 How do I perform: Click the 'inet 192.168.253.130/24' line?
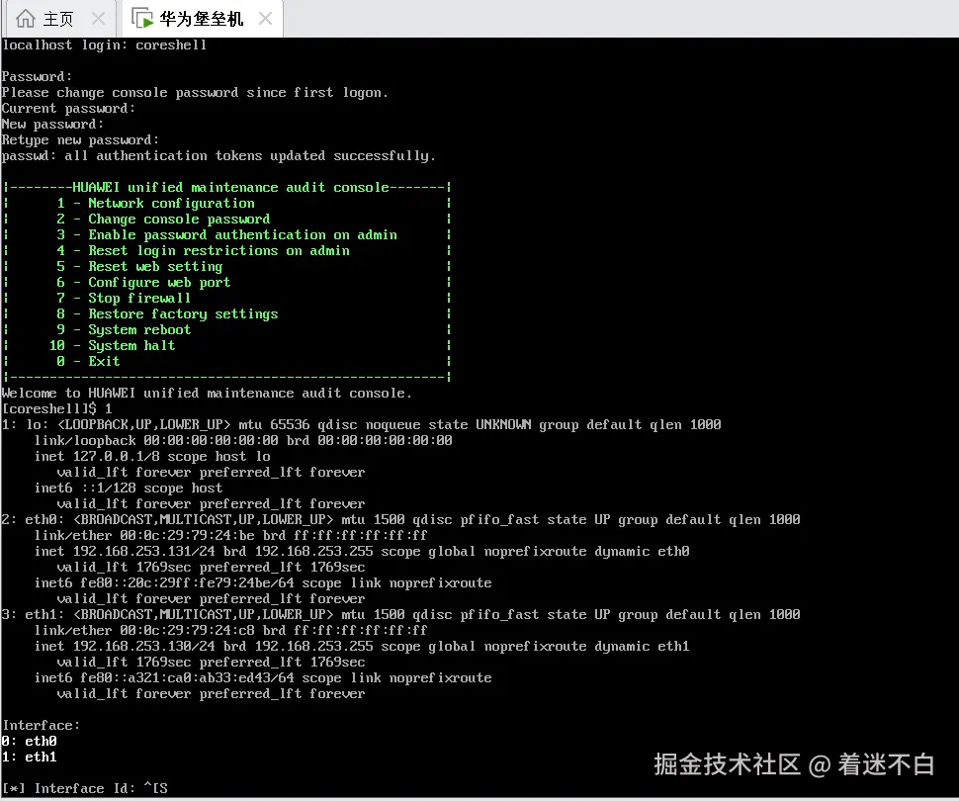pos(362,646)
